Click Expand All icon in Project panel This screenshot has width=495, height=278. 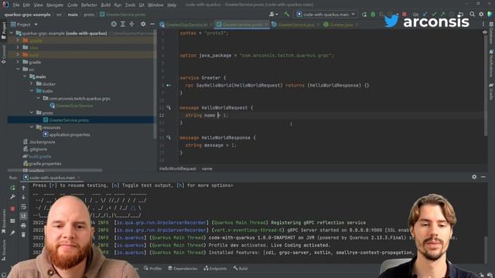click(x=123, y=24)
